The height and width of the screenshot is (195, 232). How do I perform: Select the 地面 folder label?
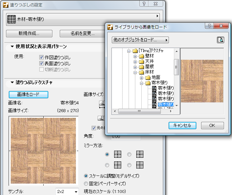click(156, 78)
